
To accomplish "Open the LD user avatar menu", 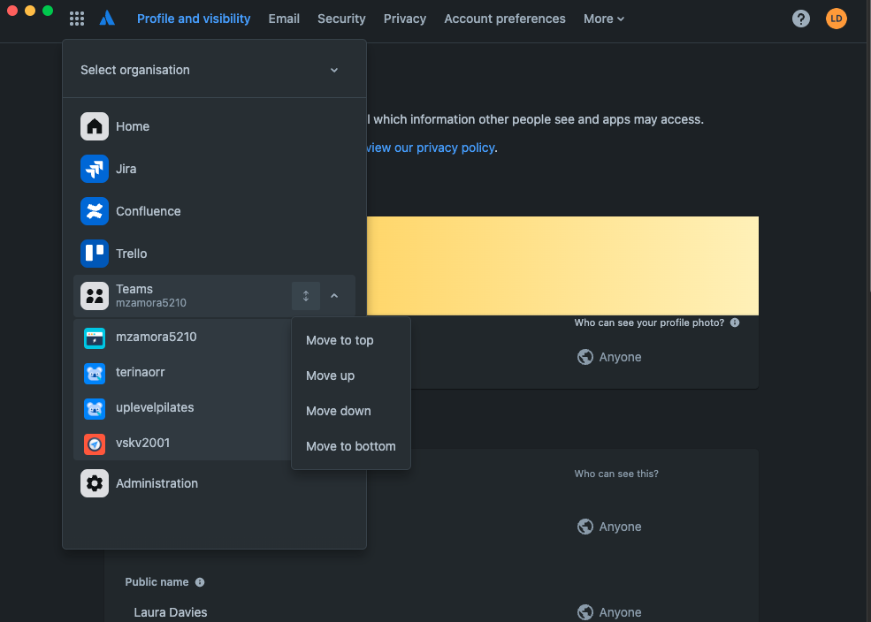I will (x=836, y=19).
